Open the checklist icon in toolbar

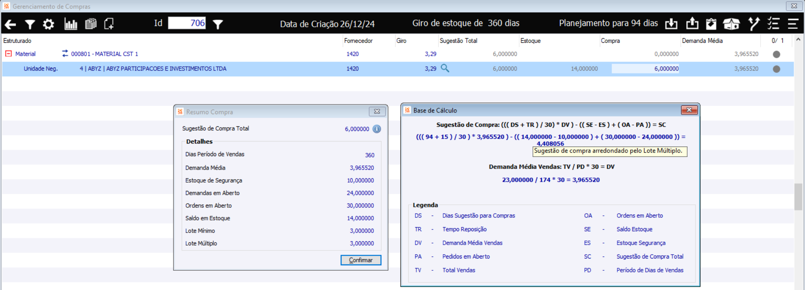tap(773, 24)
